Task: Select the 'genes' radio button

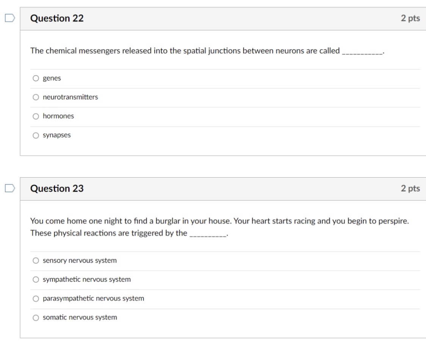Action: (36, 79)
